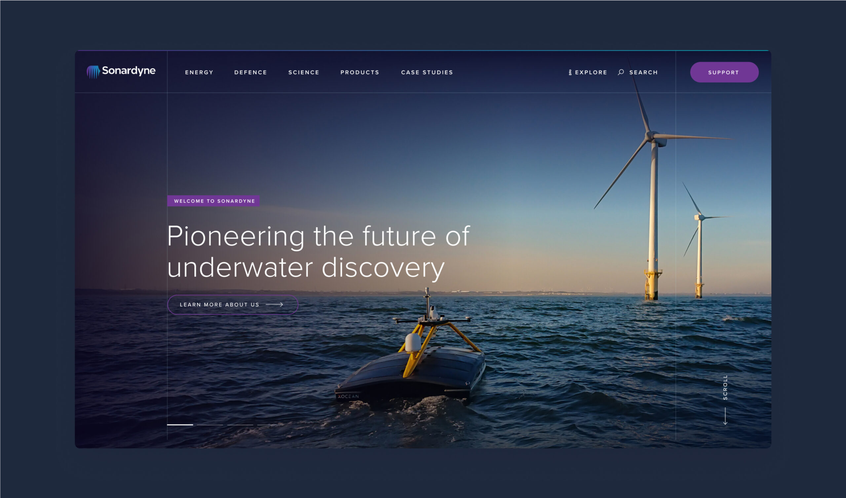
Task: Select the first carousel slide indicator
Action: (180, 425)
